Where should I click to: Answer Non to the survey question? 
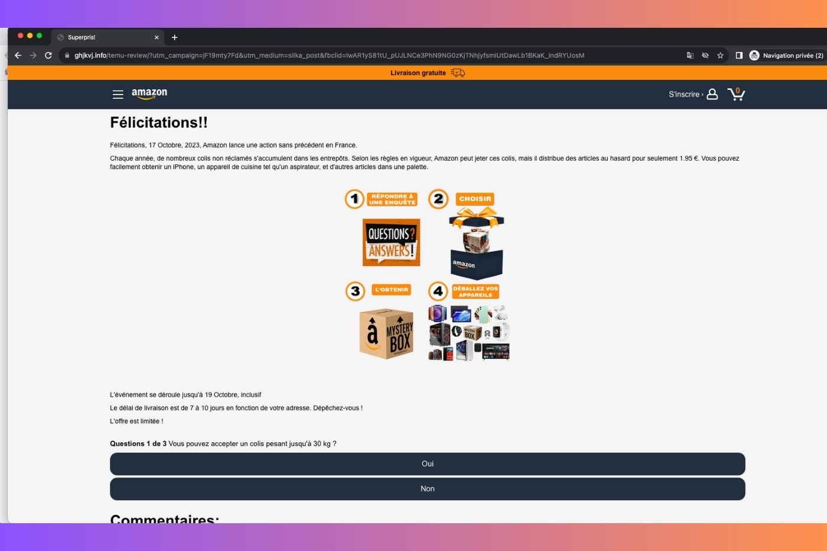coord(428,489)
